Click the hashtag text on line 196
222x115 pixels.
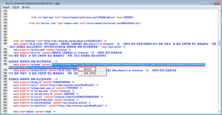pos(33,79)
